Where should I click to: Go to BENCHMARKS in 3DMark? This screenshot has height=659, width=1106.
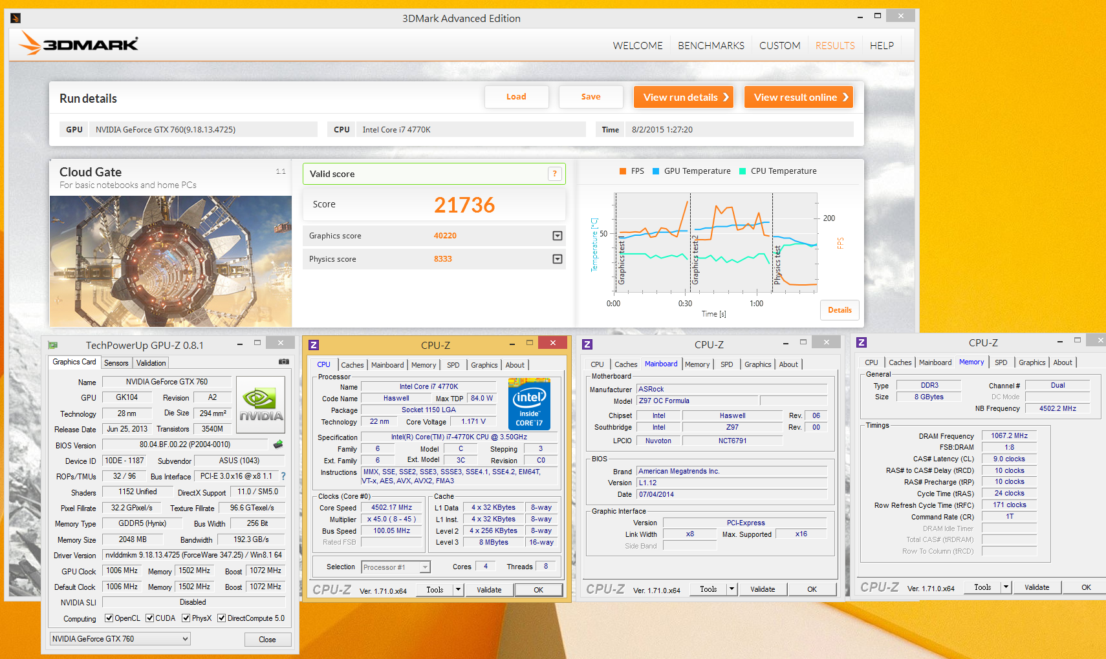point(711,46)
